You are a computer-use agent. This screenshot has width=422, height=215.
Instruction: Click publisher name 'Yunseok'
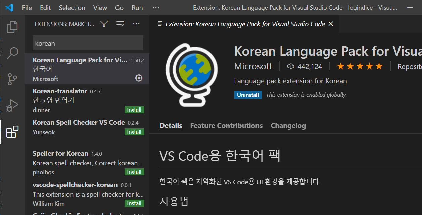tap(44, 132)
